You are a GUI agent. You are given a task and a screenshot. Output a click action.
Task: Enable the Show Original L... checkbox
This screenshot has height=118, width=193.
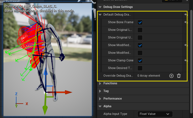coord(140,30)
